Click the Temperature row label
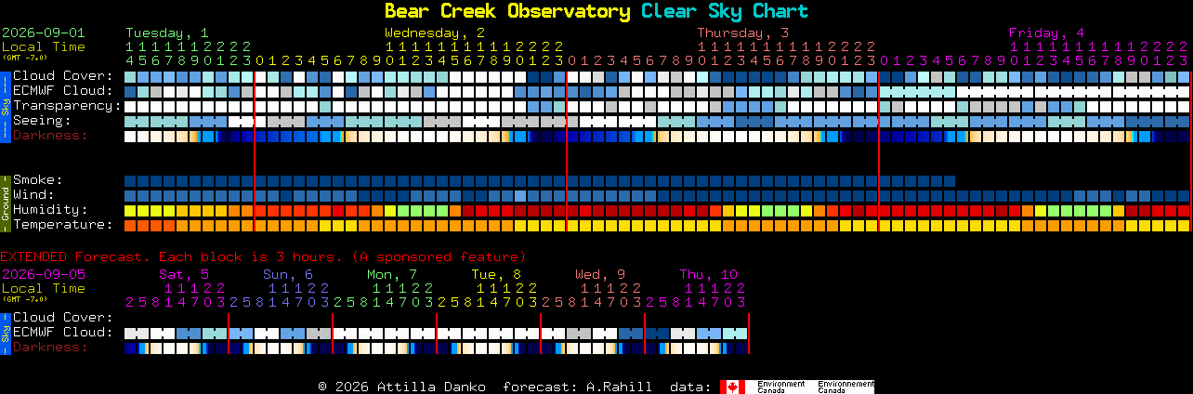The image size is (1193, 394). [x=63, y=225]
